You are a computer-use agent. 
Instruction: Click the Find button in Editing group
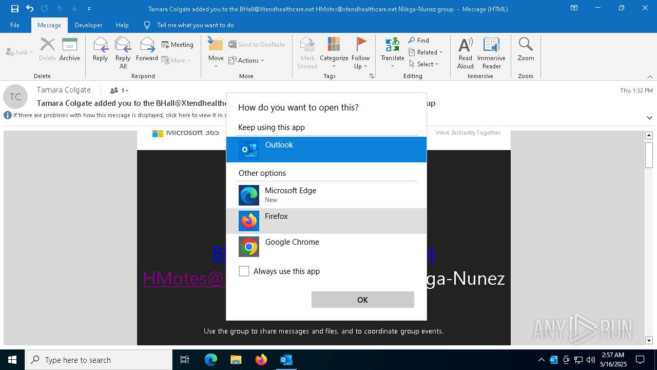419,40
